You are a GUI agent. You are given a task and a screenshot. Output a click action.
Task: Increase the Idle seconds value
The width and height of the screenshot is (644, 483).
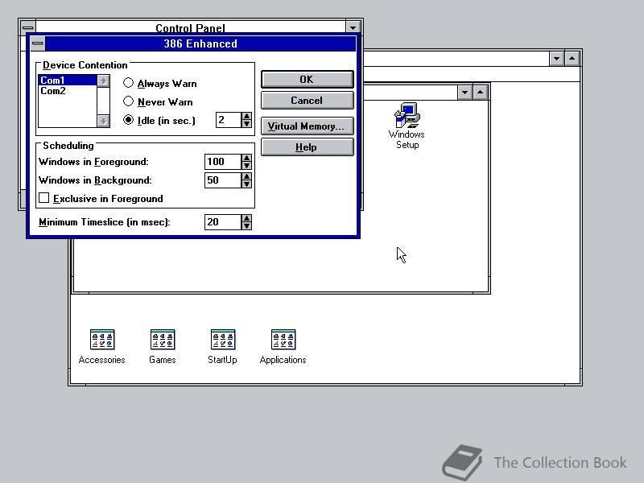(x=246, y=116)
